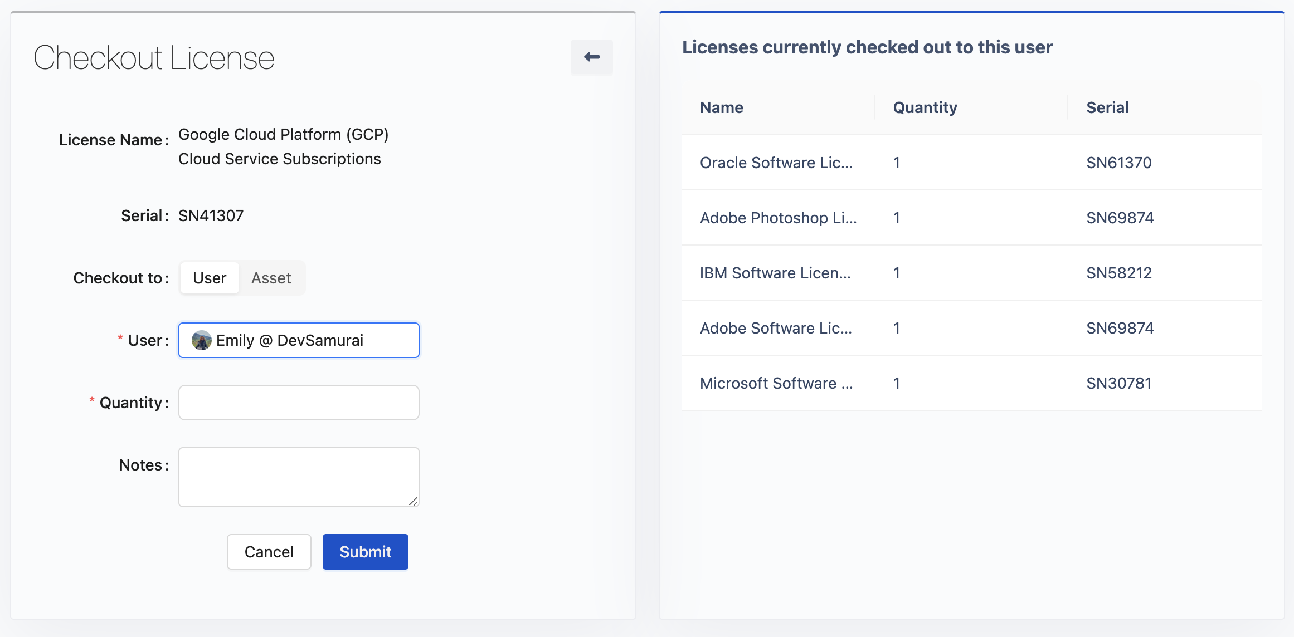Viewport: 1294px width, 637px height.
Task: Open the Oracle Software License row
Action: [x=776, y=163]
